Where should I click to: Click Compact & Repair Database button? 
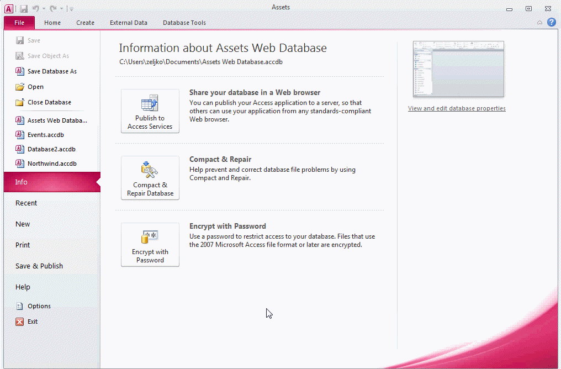(150, 178)
